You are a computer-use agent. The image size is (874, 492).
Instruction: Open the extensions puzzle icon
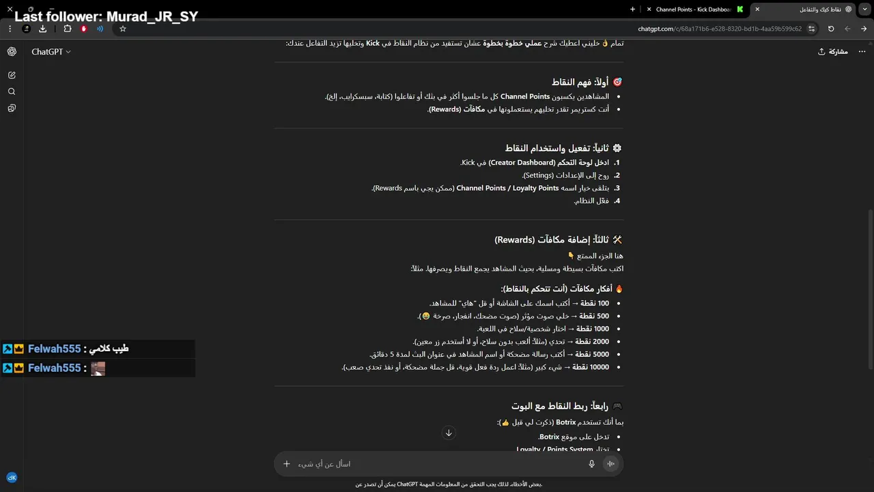[68, 29]
